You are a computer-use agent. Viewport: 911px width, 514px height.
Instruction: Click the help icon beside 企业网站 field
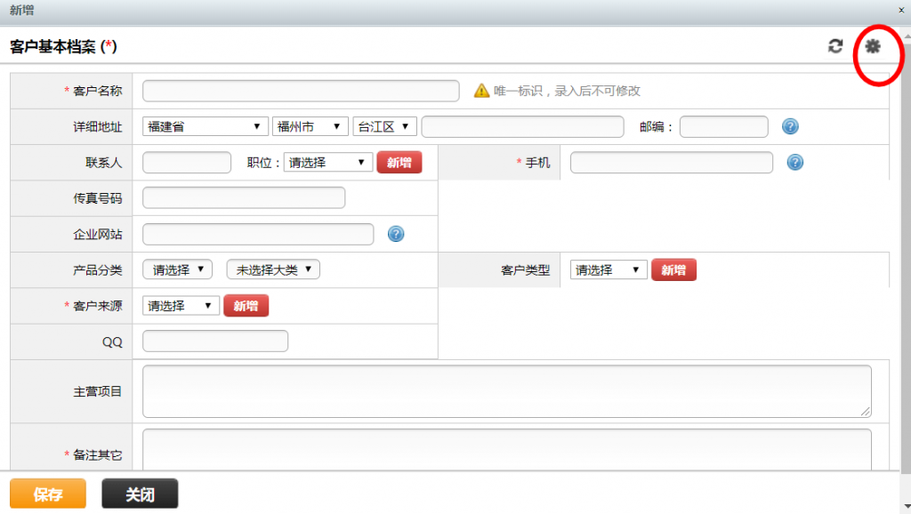tap(396, 234)
